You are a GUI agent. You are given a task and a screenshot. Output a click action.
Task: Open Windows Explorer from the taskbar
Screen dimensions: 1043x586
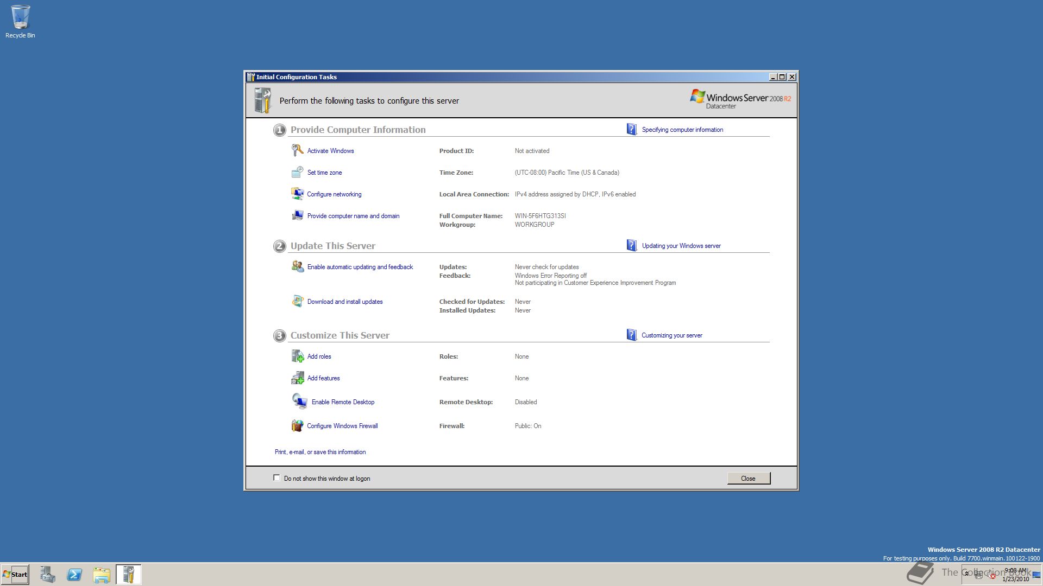(x=102, y=575)
